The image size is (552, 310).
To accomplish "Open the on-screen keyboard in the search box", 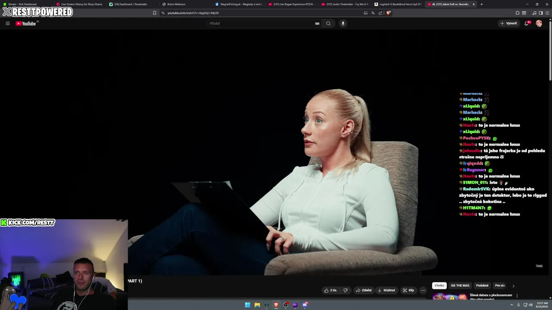I will pos(317,23).
